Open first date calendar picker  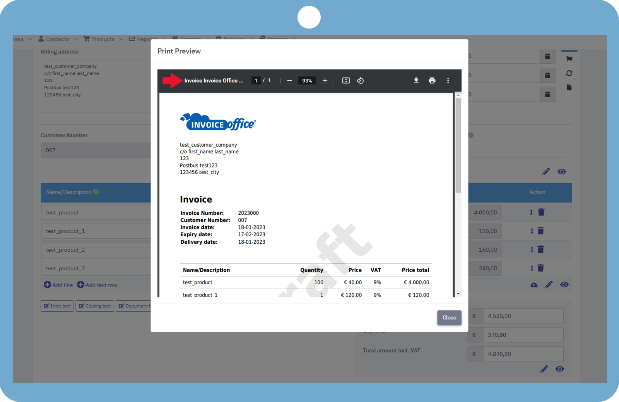[x=547, y=56]
